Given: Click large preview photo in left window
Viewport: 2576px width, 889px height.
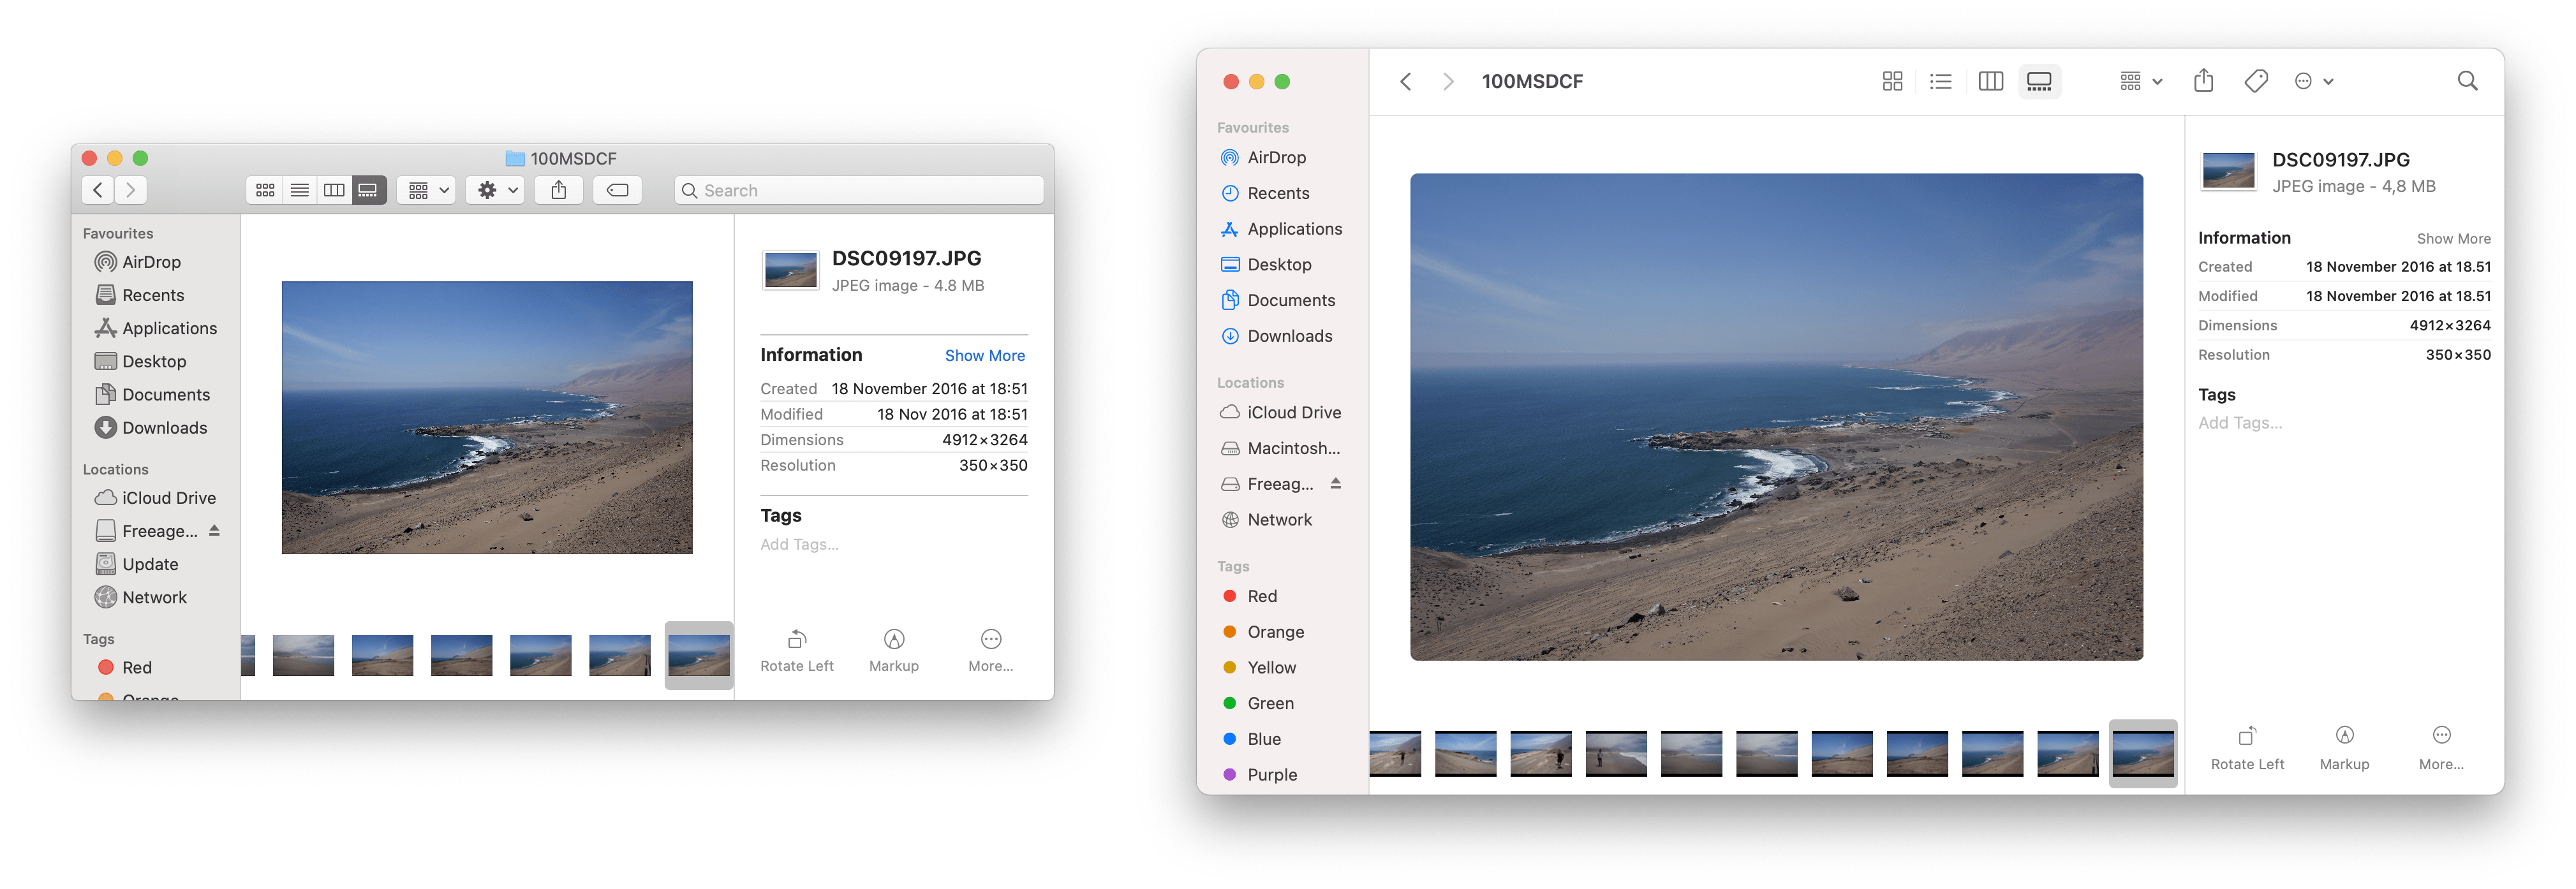Looking at the screenshot, I should point(487,417).
